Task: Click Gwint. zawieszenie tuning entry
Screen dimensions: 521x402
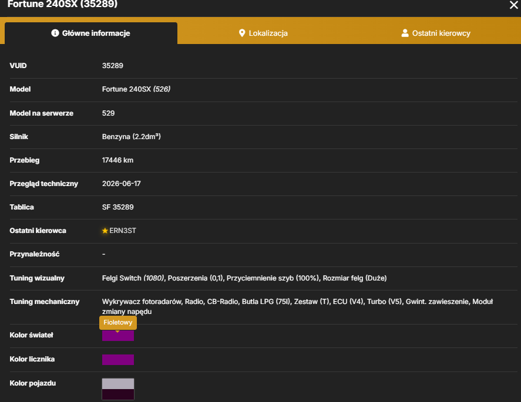Action: click(x=437, y=302)
